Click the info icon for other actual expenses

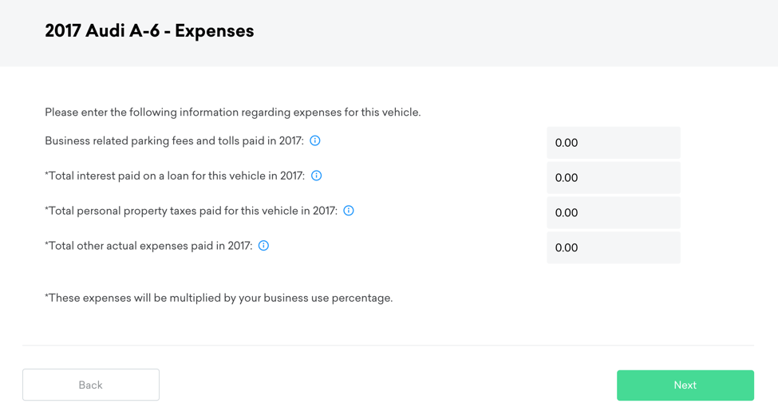coord(263,246)
